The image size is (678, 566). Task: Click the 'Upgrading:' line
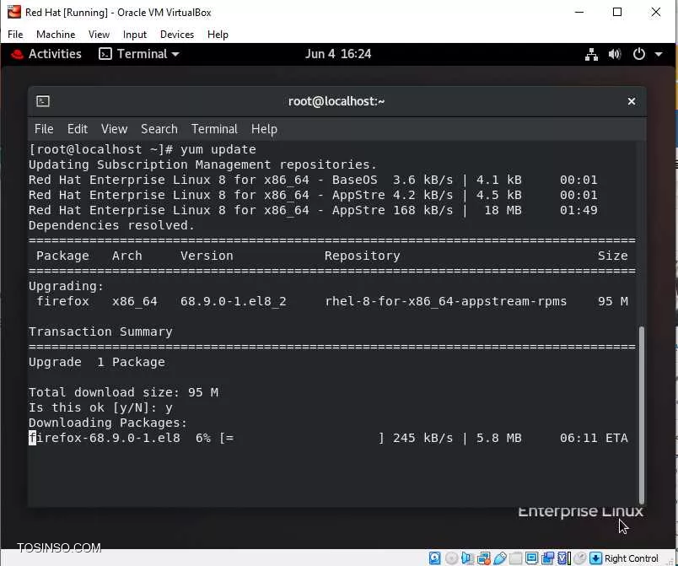coord(66,286)
